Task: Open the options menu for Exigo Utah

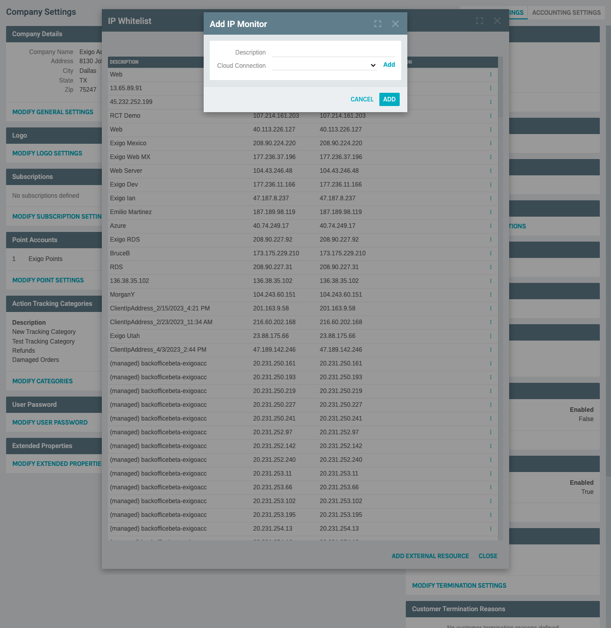Action: (490, 336)
